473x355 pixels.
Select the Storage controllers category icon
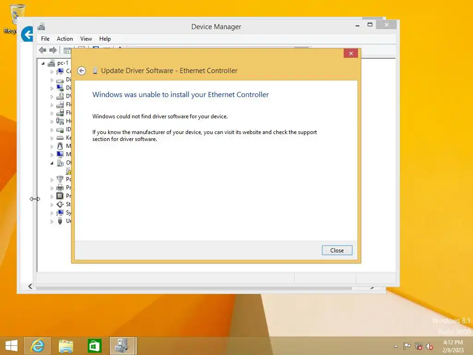[60, 204]
